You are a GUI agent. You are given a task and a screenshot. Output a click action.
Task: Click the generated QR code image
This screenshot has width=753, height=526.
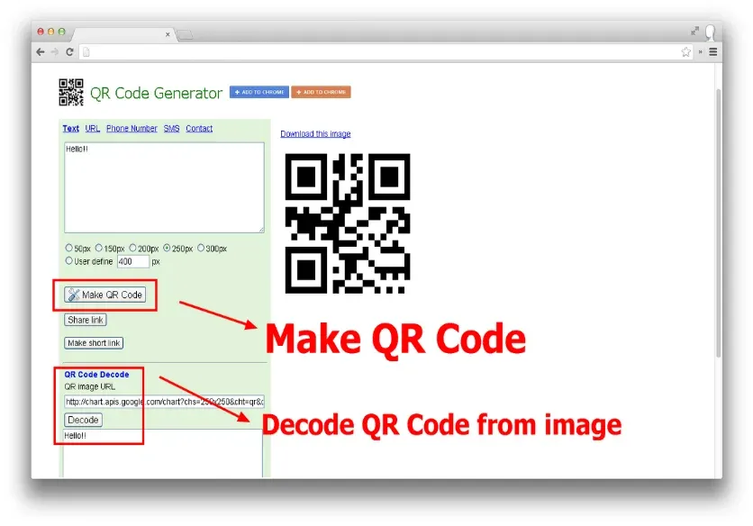348,223
